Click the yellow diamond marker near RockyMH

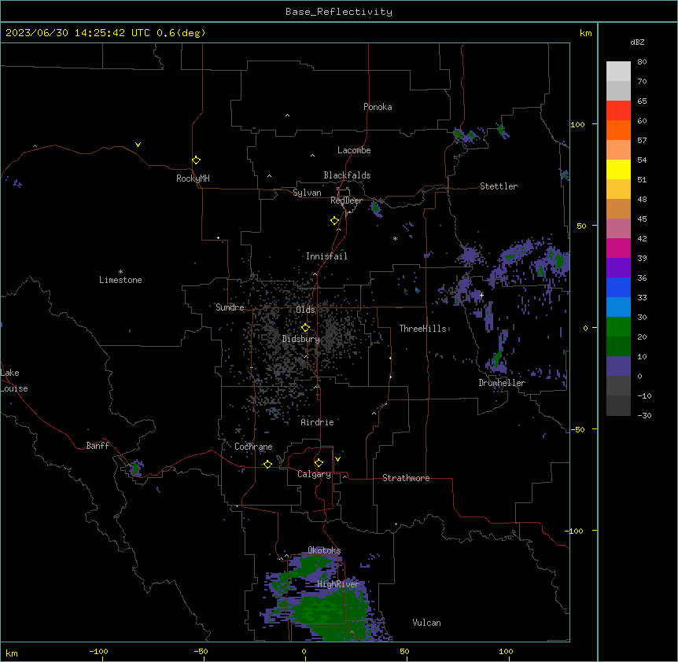click(x=197, y=160)
